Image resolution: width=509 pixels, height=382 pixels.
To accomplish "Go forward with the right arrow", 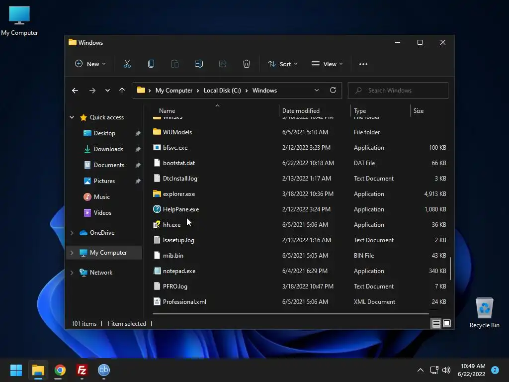I will click(x=92, y=91).
